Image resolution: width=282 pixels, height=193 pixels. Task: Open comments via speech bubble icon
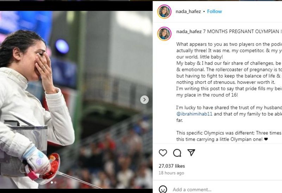[177, 153]
